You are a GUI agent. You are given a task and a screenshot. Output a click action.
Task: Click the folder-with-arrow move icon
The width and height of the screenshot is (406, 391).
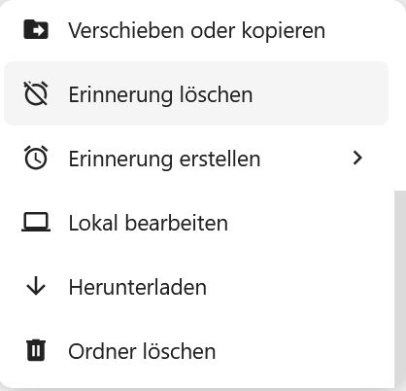(x=36, y=29)
